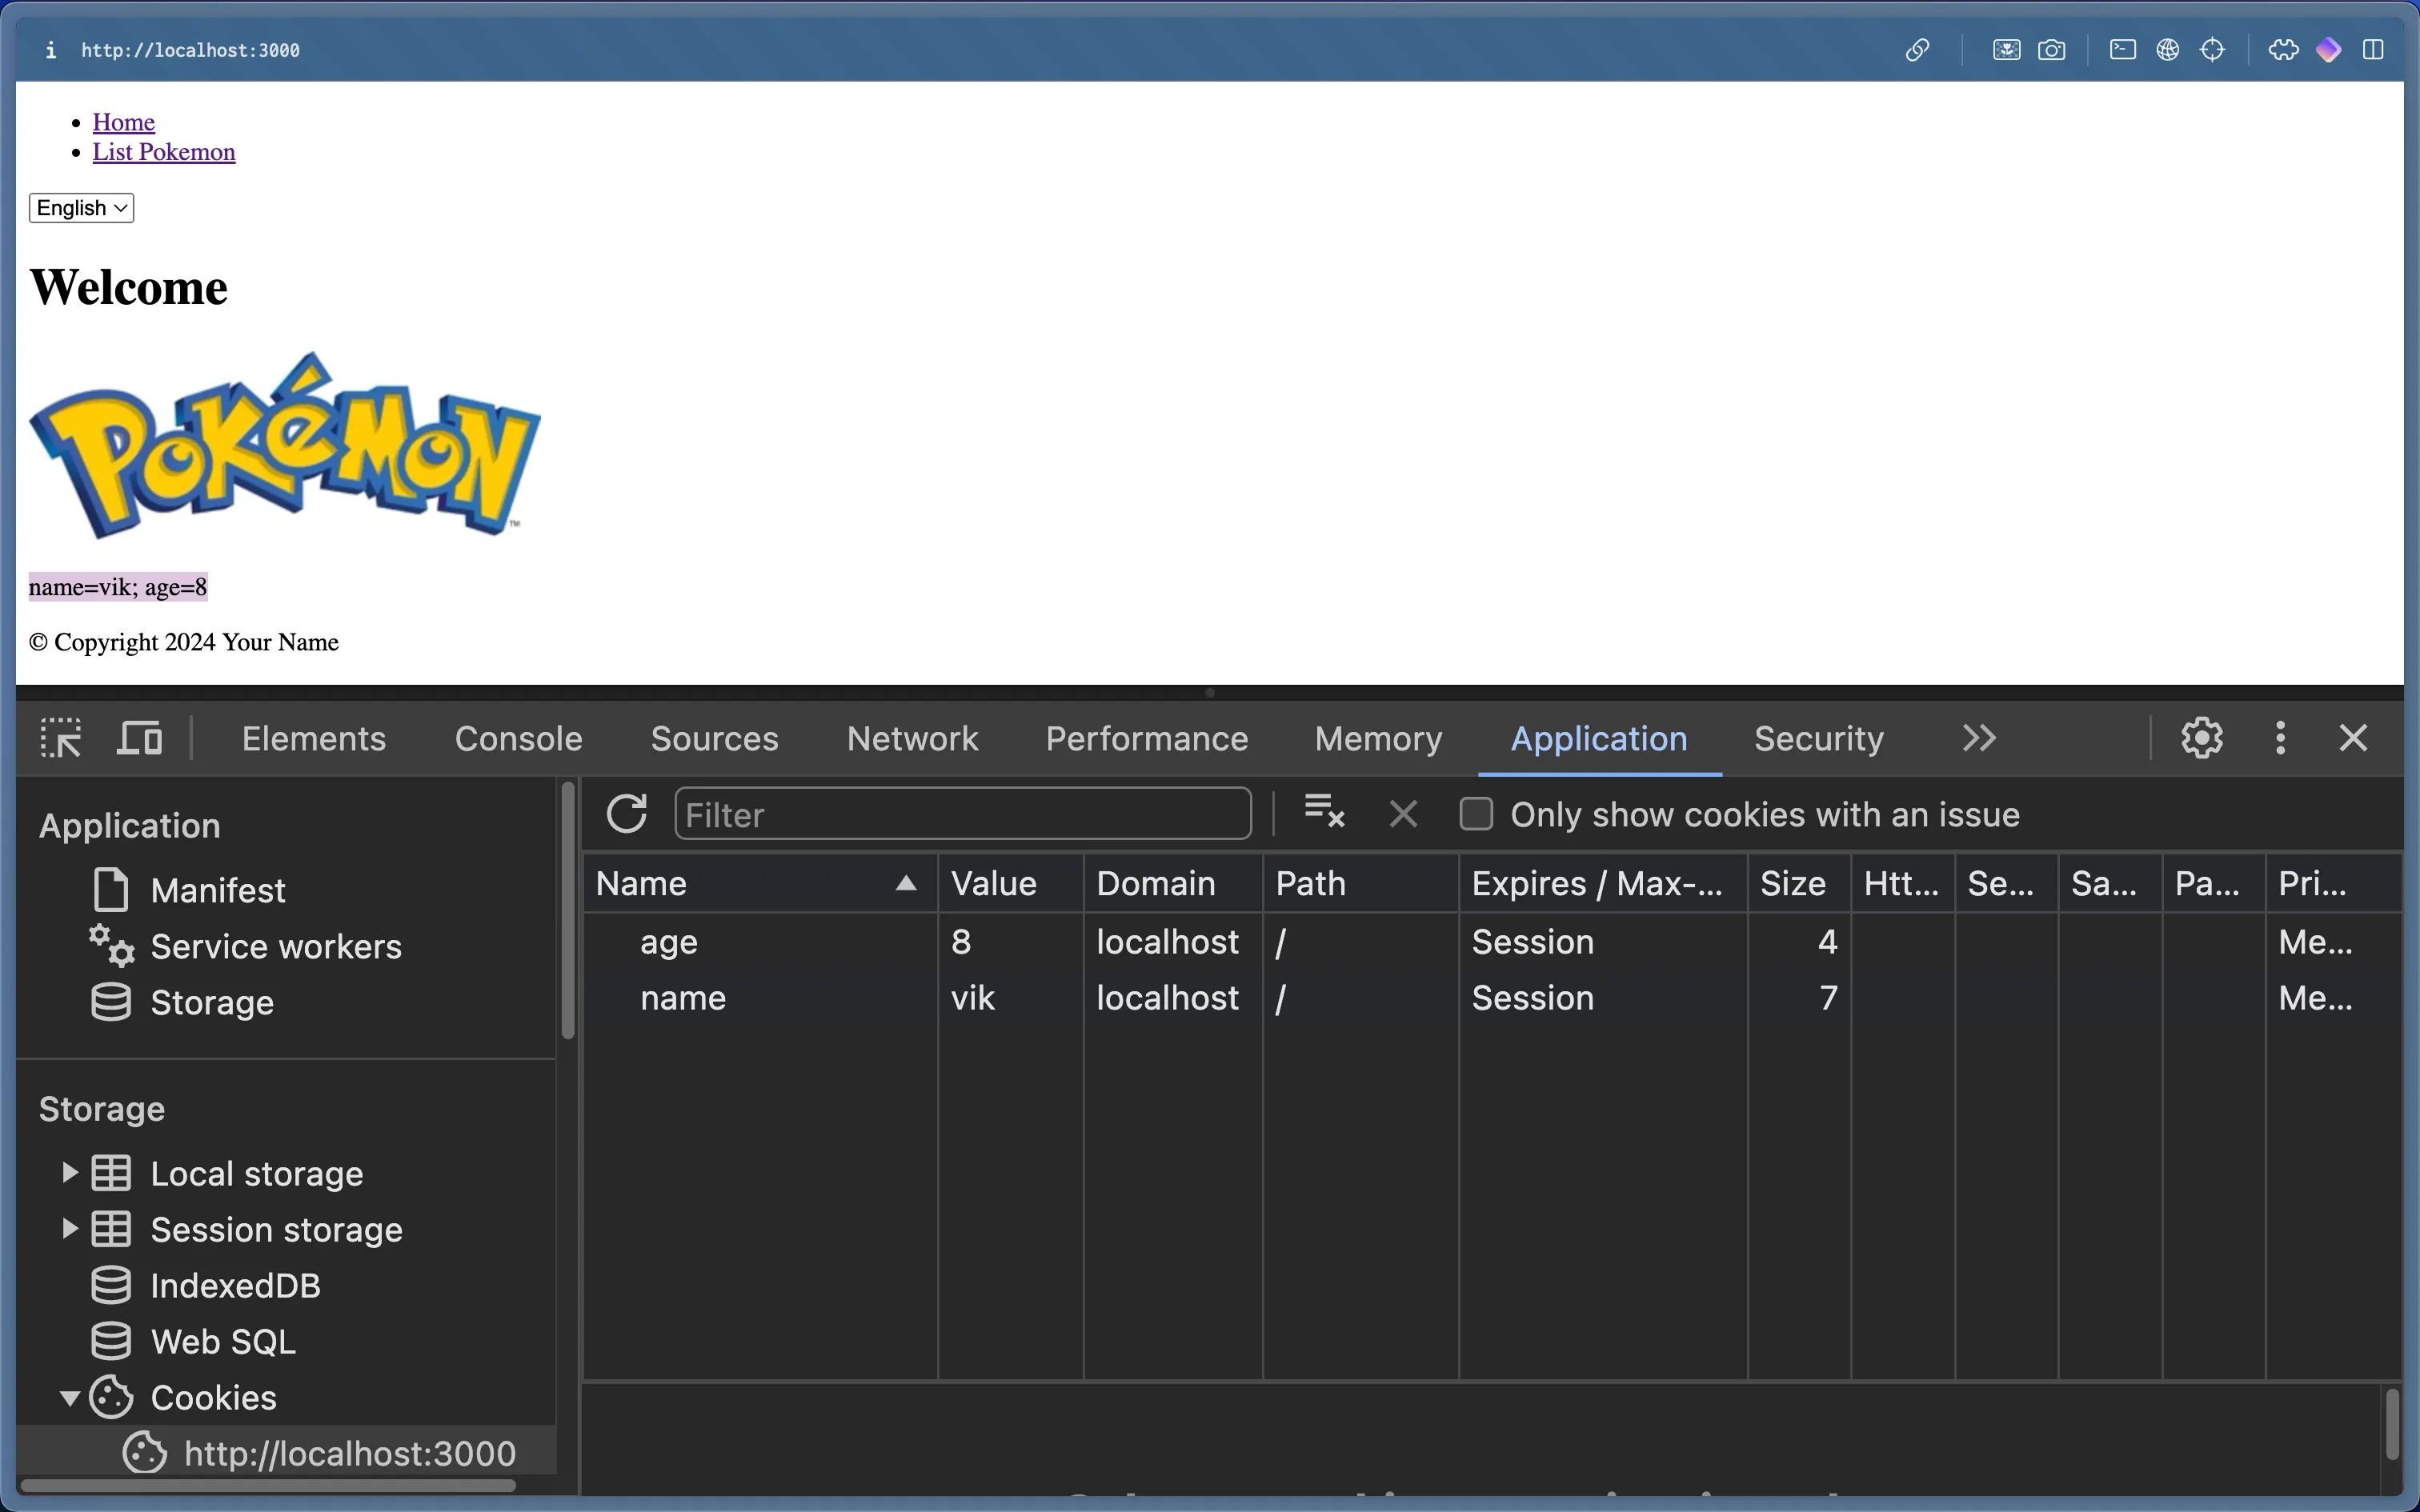Expand the Session storage tree node
Viewport: 2420px width, 1512px height.
[x=69, y=1228]
